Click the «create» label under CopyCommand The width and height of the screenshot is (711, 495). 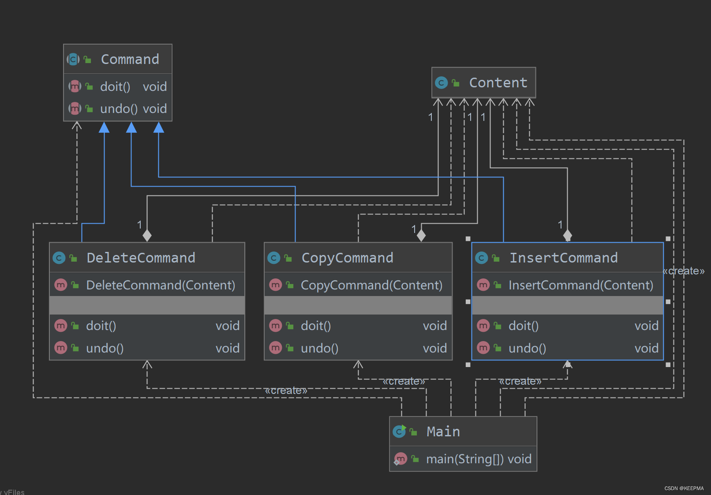[x=404, y=381]
